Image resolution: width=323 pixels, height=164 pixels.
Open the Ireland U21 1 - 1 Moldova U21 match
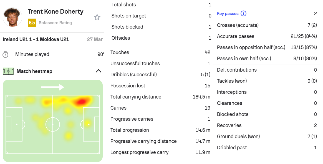pyautogui.click(x=36, y=39)
